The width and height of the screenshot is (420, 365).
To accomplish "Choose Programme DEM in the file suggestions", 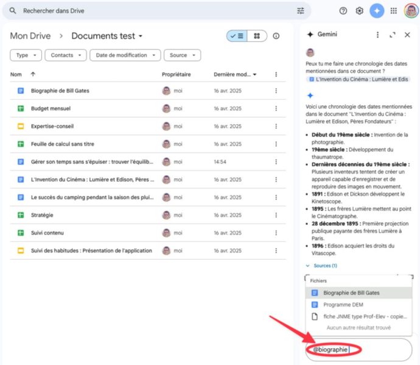I will [x=343, y=304].
